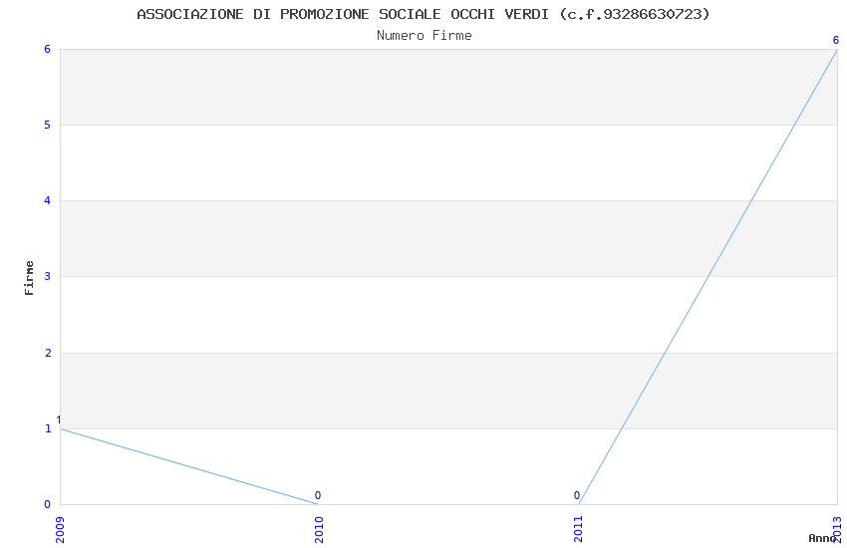Viewport: 847px width, 548px height.
Task: Click the y-axis tick label 4
Action: pos(48,201)
